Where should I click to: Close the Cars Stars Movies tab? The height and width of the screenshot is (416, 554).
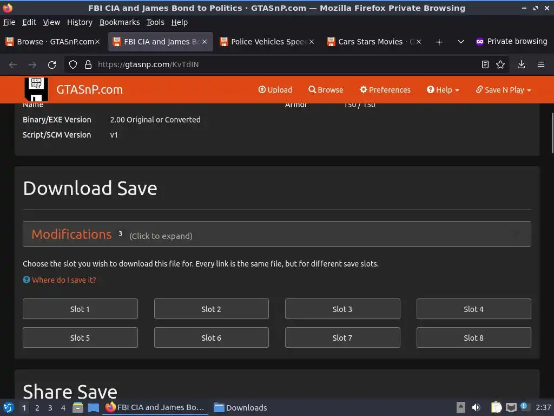pyautogui.click(x=419, y=42)
